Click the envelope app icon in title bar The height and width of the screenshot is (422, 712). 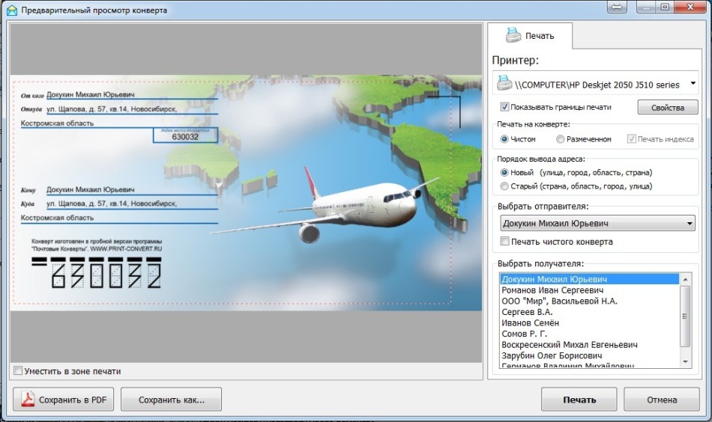point(10,10)
